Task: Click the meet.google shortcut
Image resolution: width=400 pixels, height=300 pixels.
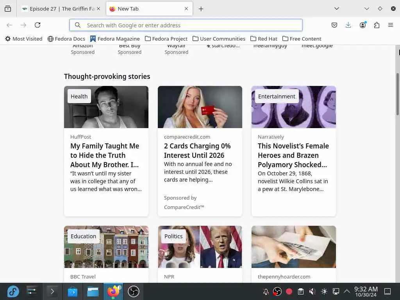Action: click(x=317, y=46)
